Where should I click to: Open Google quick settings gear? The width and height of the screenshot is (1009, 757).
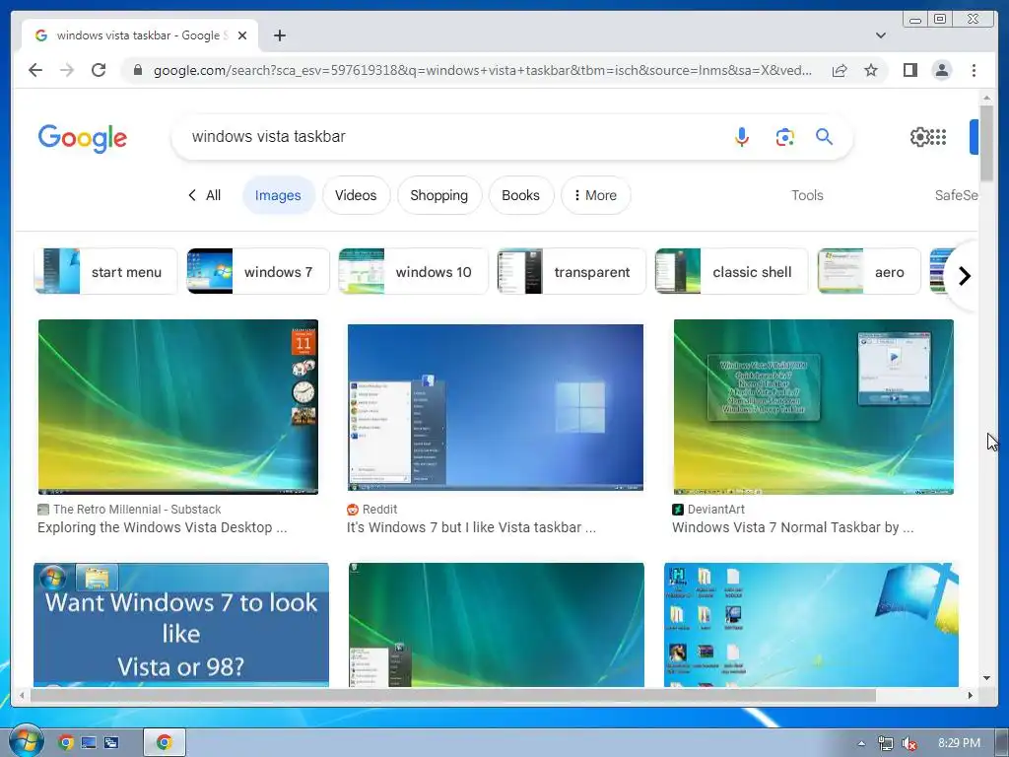(x=919, y=136)
